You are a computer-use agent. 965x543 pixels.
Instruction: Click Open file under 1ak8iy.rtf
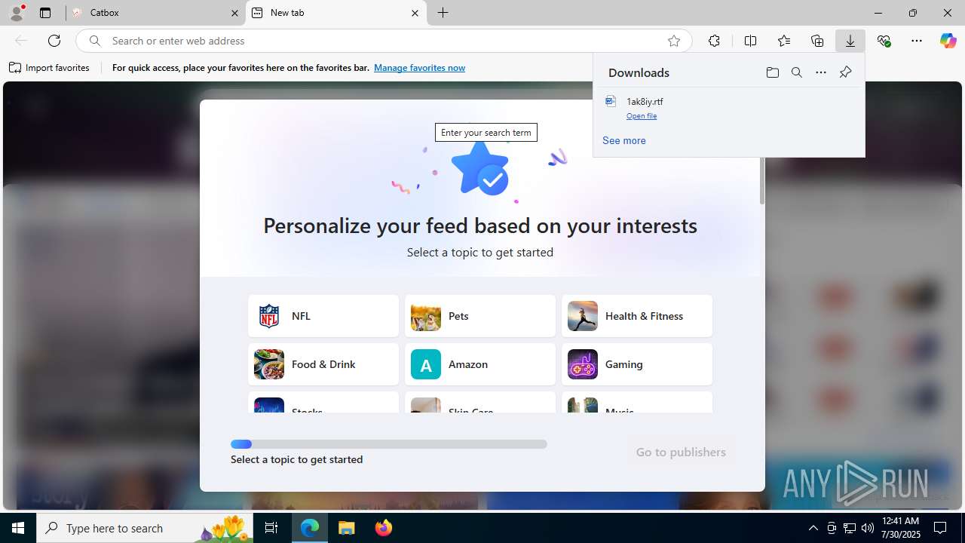(x=642, y=116)
